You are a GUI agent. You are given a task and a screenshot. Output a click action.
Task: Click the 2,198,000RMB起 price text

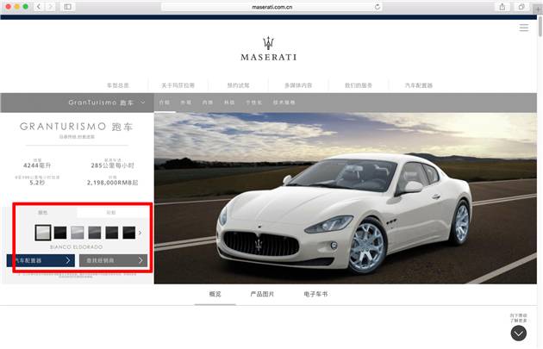coord(113,183)
